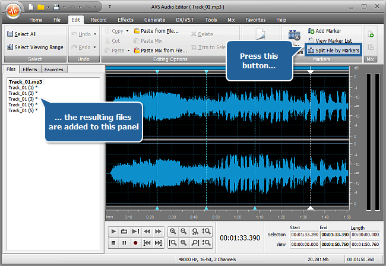Click the large Markers icon in ribbon

(x=295, y=35)
